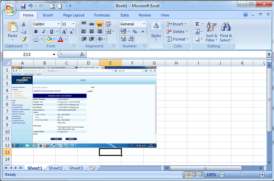Click AutoSum sigma icon
Viewport: 274px width, 181px height.
197,24
